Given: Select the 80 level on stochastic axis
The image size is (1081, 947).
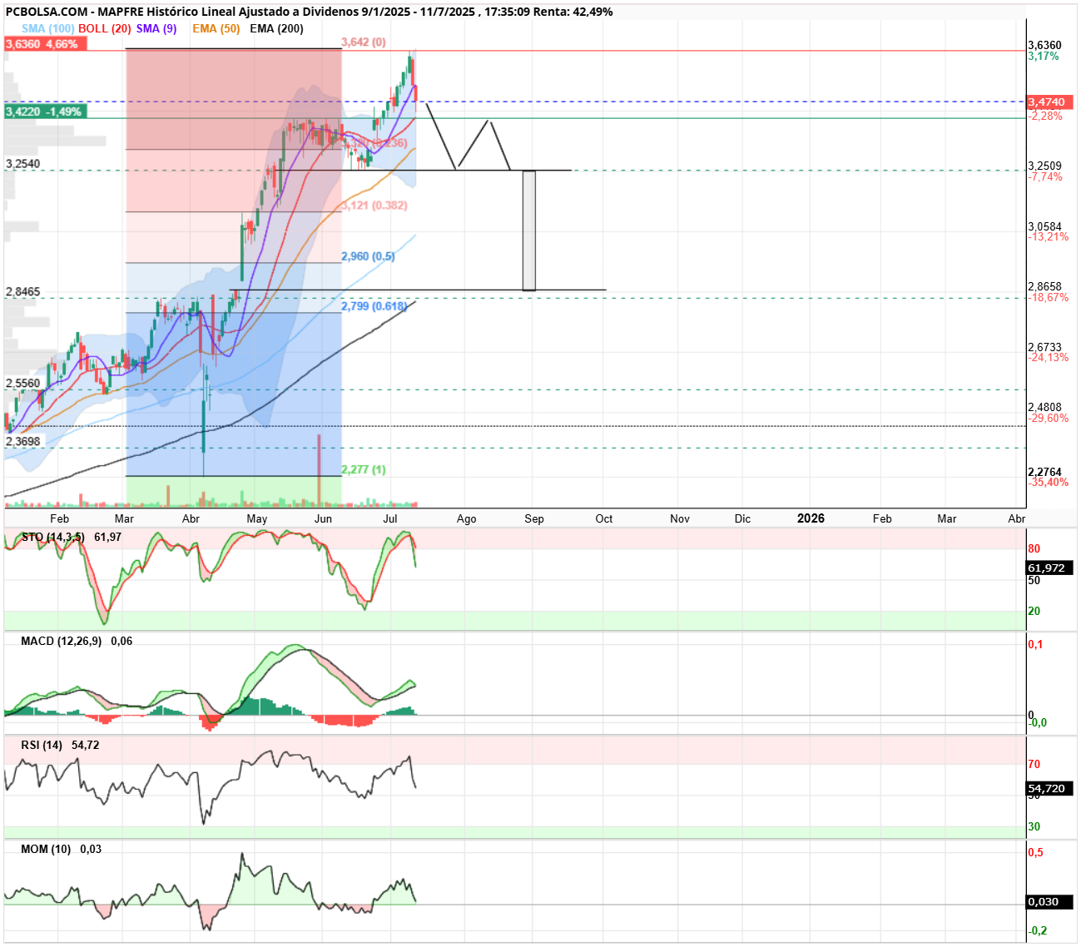Looking at the screenshot, I should pyautogui.click(x=1034, y=549).
